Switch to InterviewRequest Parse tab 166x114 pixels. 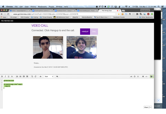87,11
